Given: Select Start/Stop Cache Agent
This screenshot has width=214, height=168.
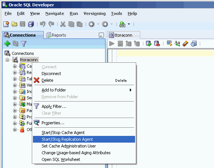Looking at the screenshot, I should (x=84, y=133).
